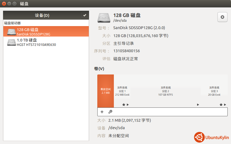Click the 1.0 TB hard disk drive icon
Image resolution: width=231 pixels, height=144 pixels.
coord(11,42)
